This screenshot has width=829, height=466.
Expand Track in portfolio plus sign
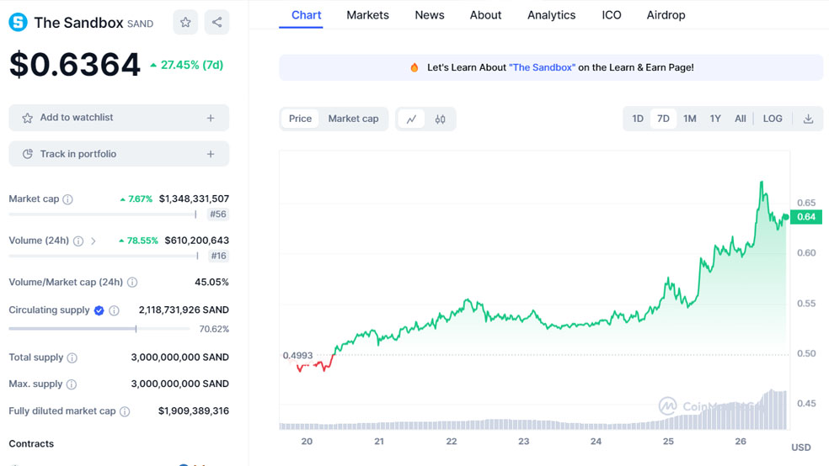(x=211, y=154)
